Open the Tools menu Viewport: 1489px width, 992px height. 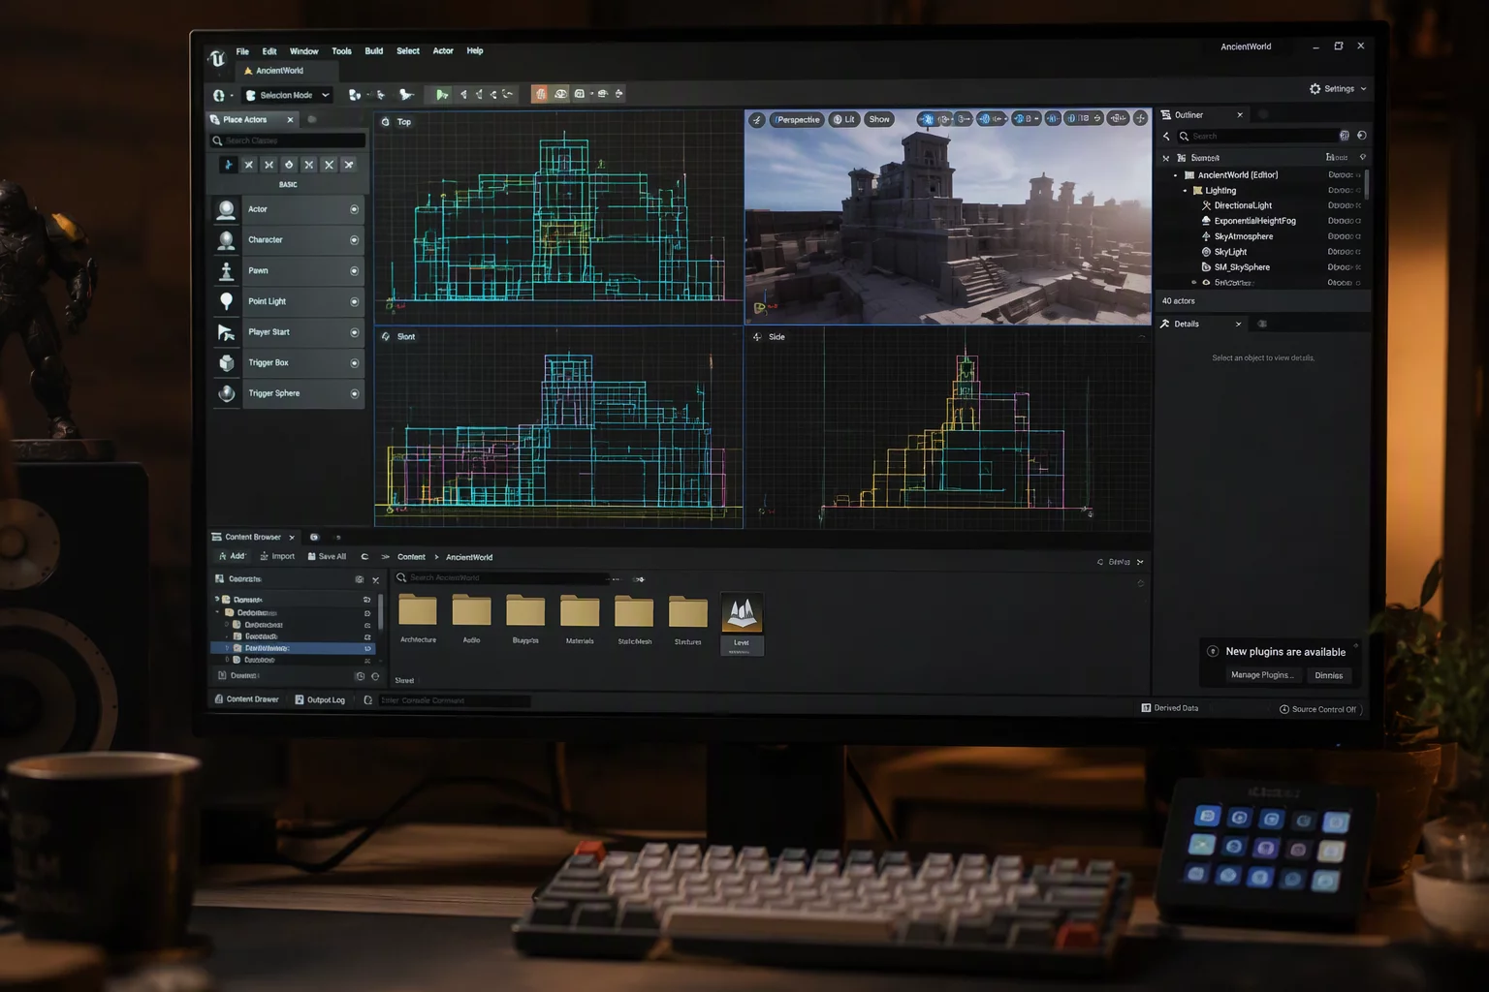click(341, 51)
